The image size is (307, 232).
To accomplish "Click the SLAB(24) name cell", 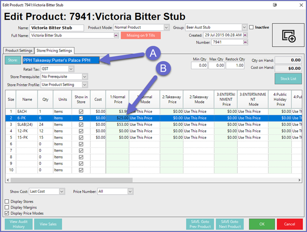I will 27,125.
